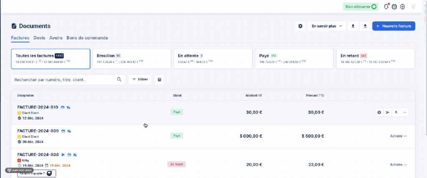Click the cancel circle icon on FACTURE-2024-810 row
The image size is (427, 178).
379,113
